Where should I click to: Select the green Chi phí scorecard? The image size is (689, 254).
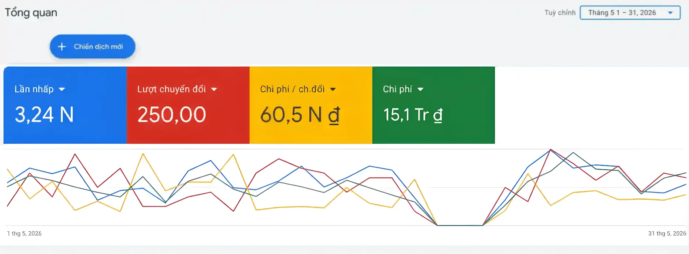[x=433, y=105]
